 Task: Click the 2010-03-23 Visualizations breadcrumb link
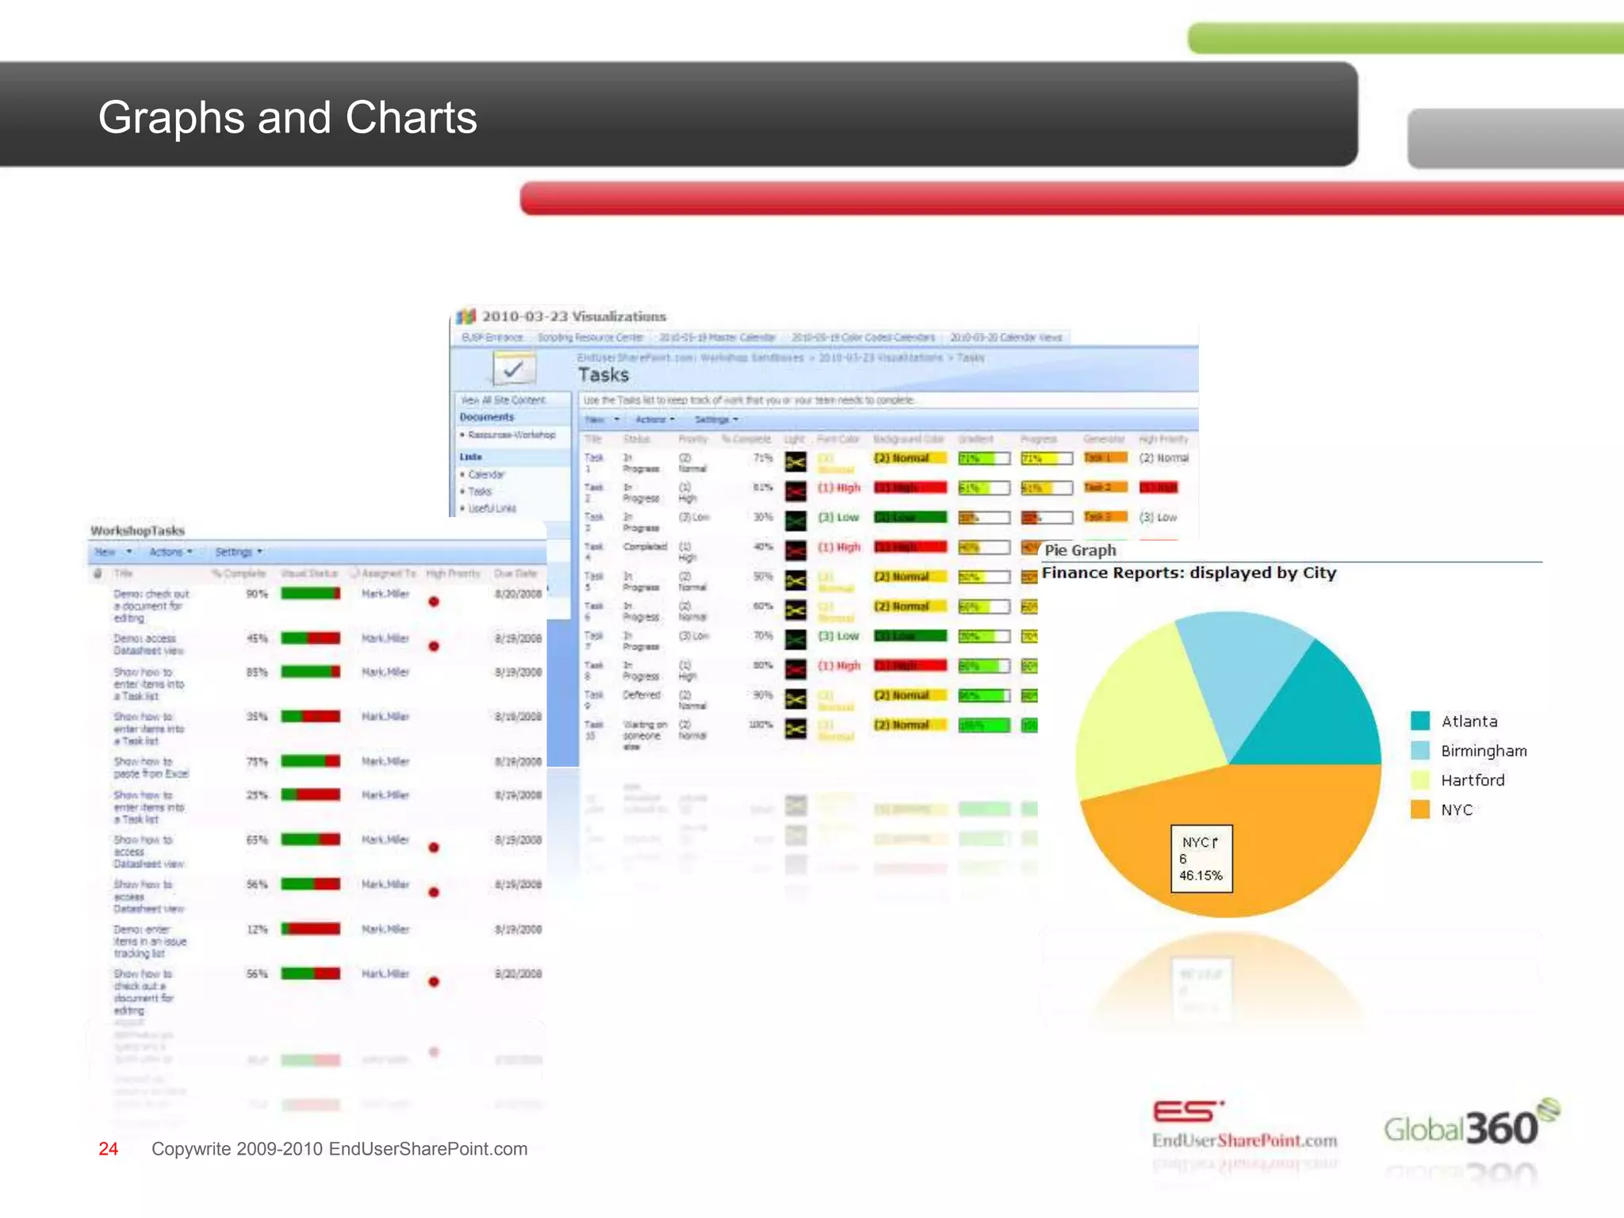(x=880, y=358)
